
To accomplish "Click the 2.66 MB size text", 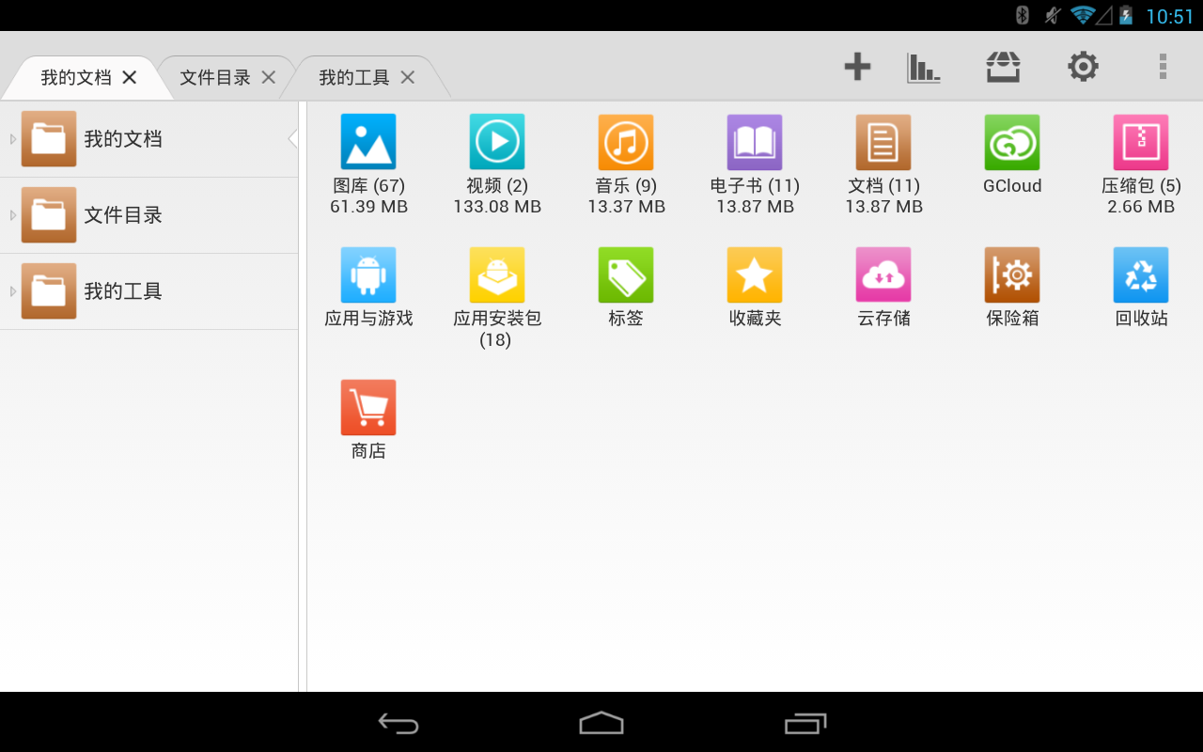I will click(1141, 207).
